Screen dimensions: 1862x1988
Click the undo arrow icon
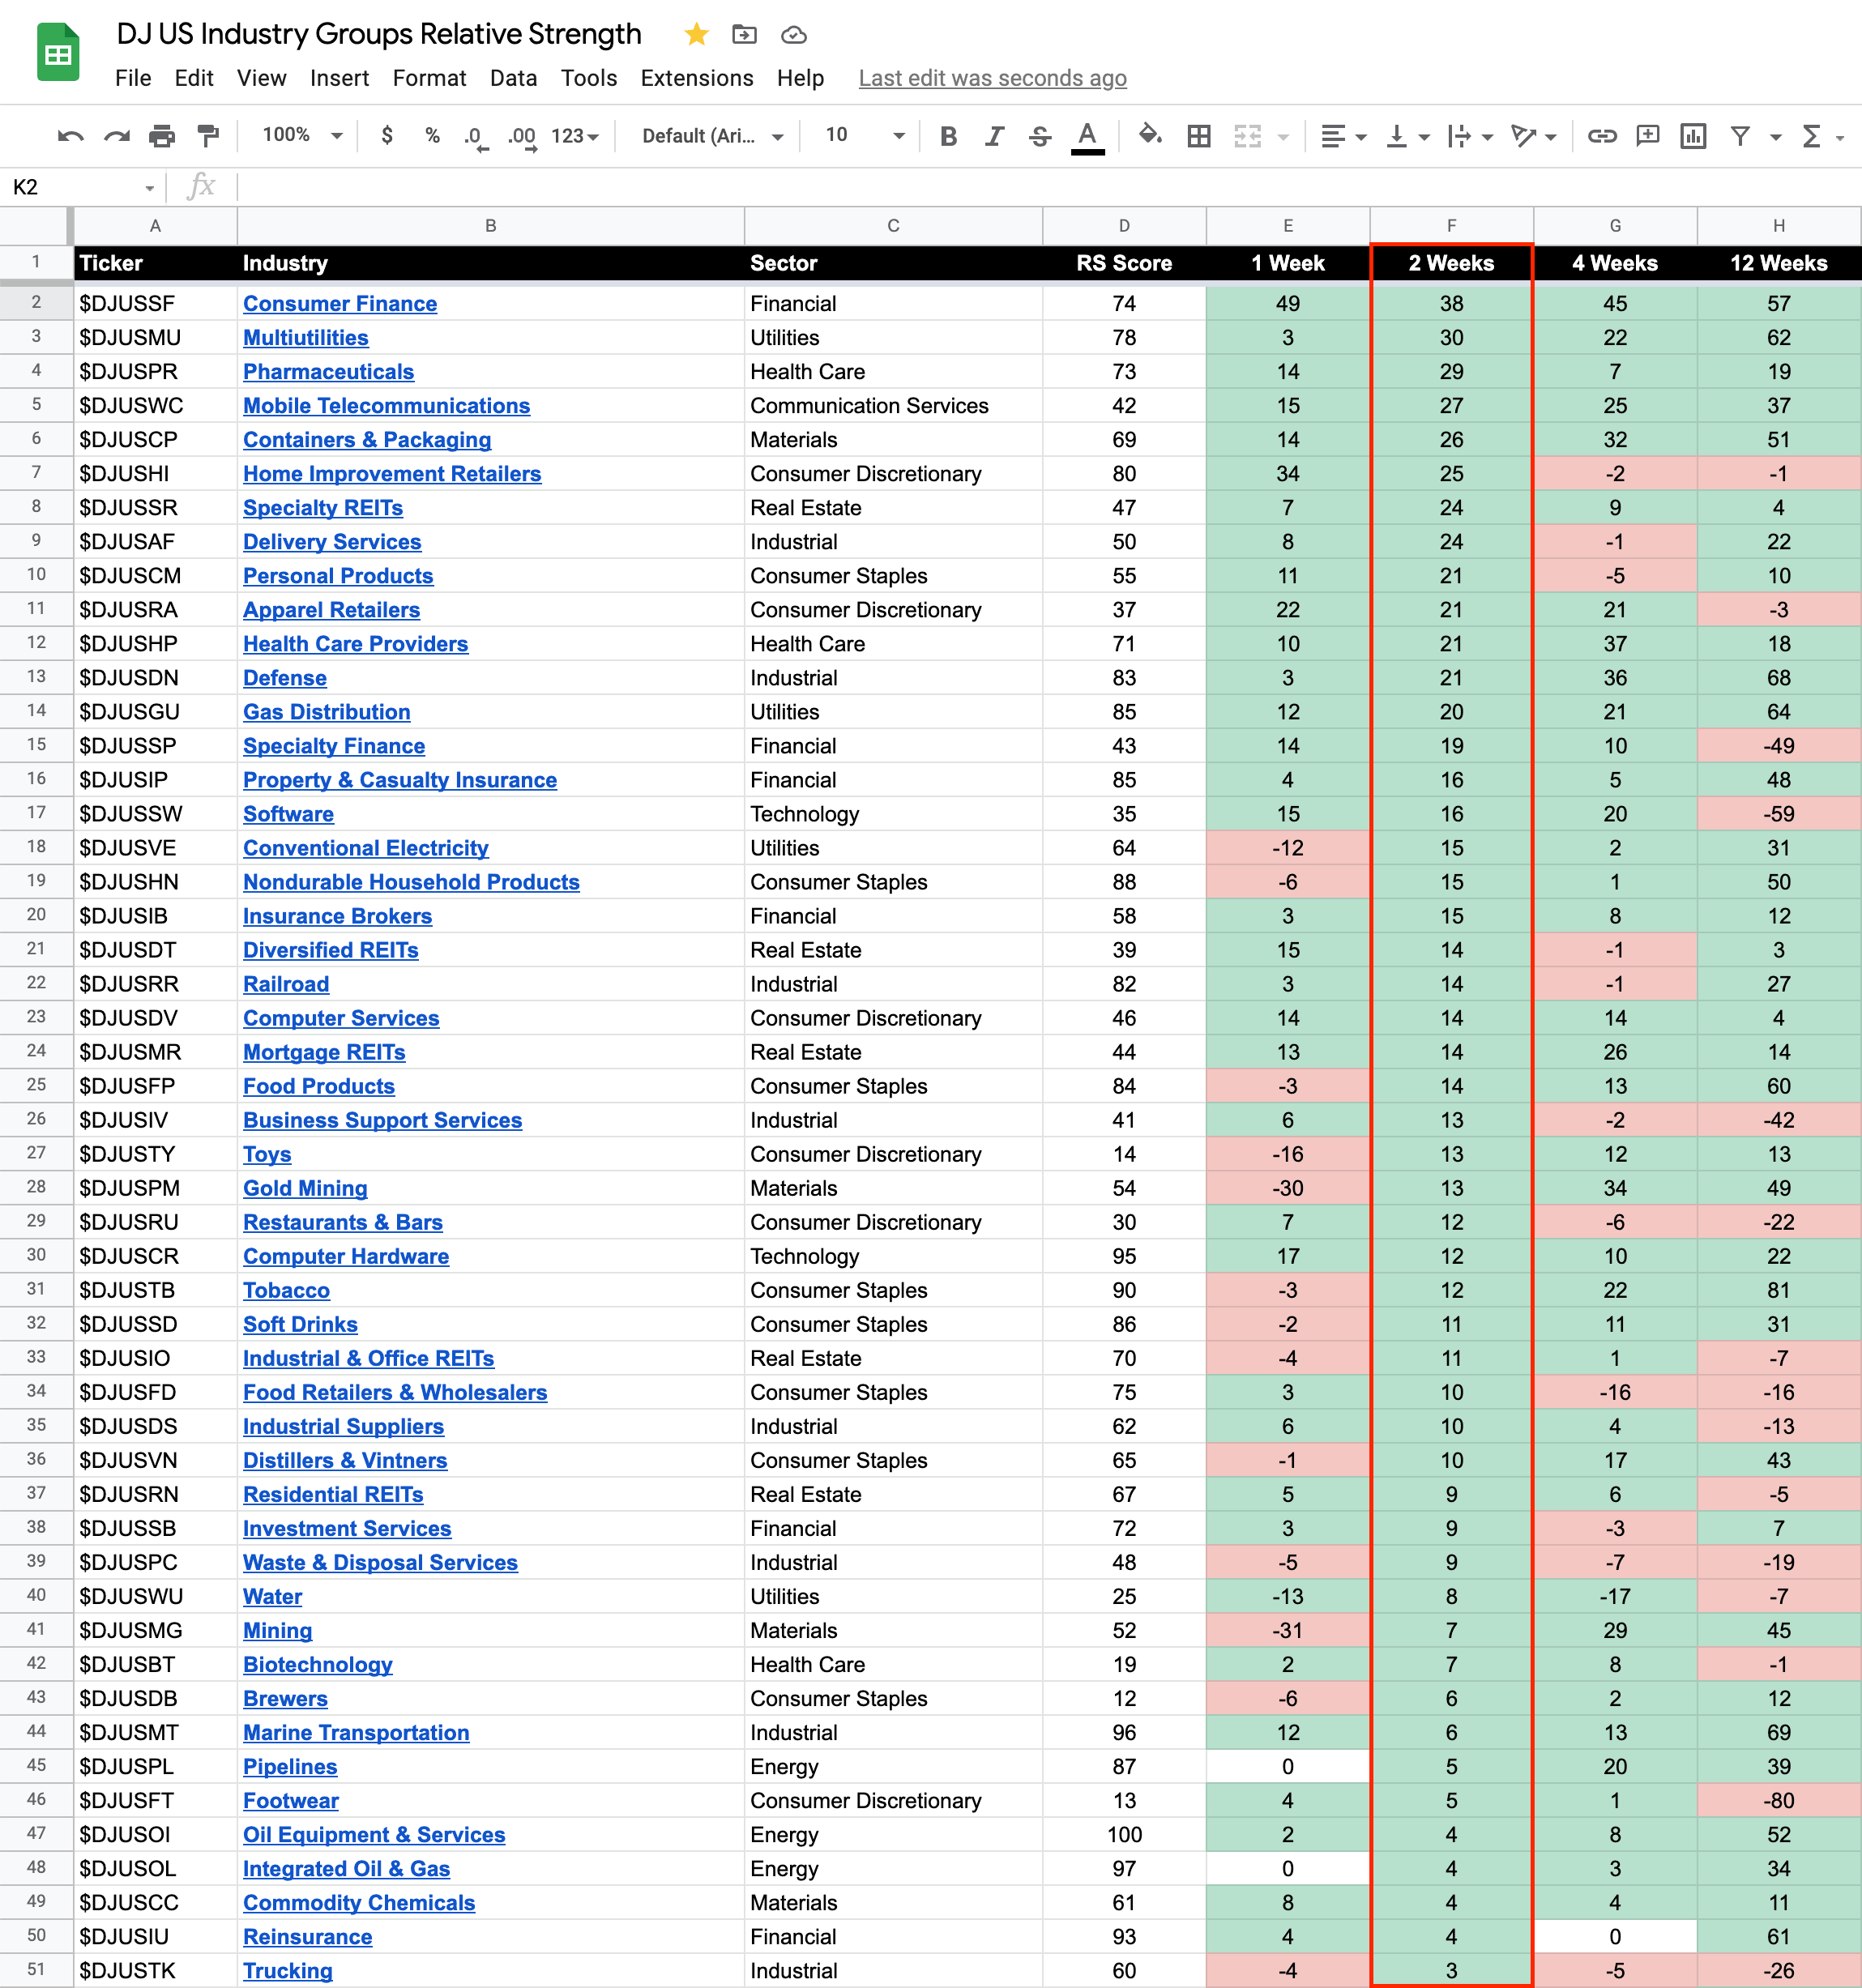pos(70,136)
